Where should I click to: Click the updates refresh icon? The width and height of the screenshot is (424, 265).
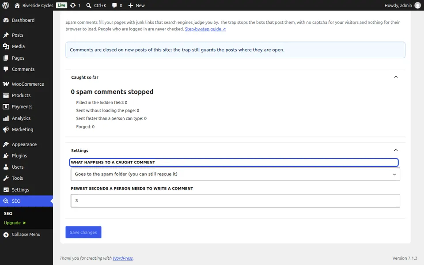pos(73,5)
